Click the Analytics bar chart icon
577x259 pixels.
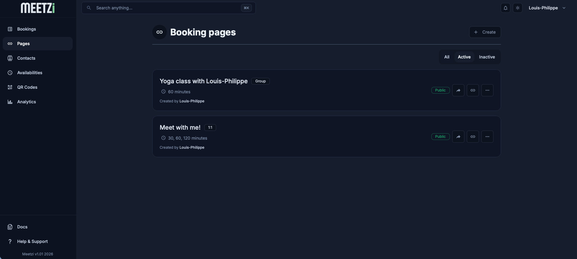[x=10, y=102]
